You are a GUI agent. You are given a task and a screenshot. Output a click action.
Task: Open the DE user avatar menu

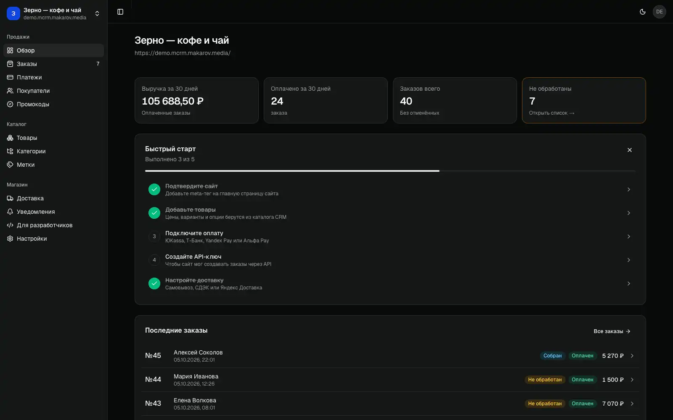(660, 12)
